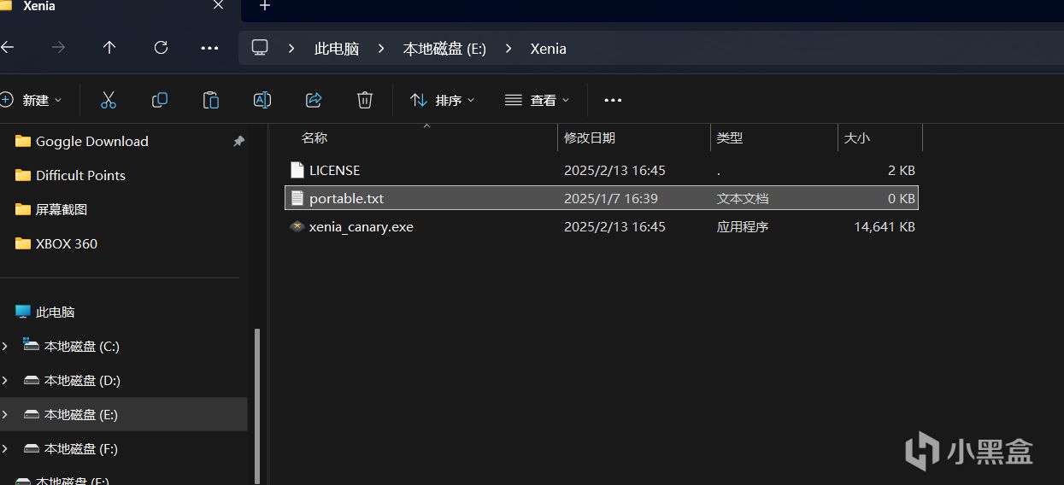Screen dimensions: 1064x485
Task: Open the 排序 (Sort) dropdown
Action: point(442,100)
